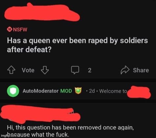This screenshot has width=156, height=138.
Task: Click the redacted subreddit name after 'Welcome to'
Action: coord(139,92)
